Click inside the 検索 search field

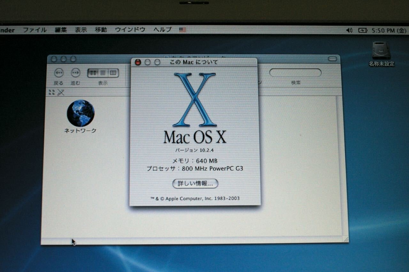click(x=296, y=73)
